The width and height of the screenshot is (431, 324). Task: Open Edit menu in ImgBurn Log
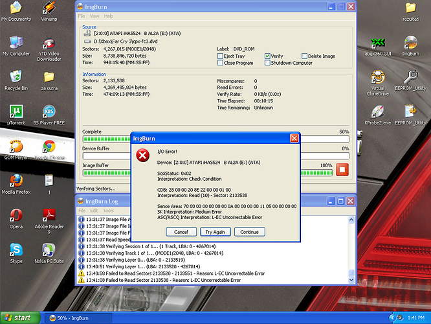pos(94,211)
